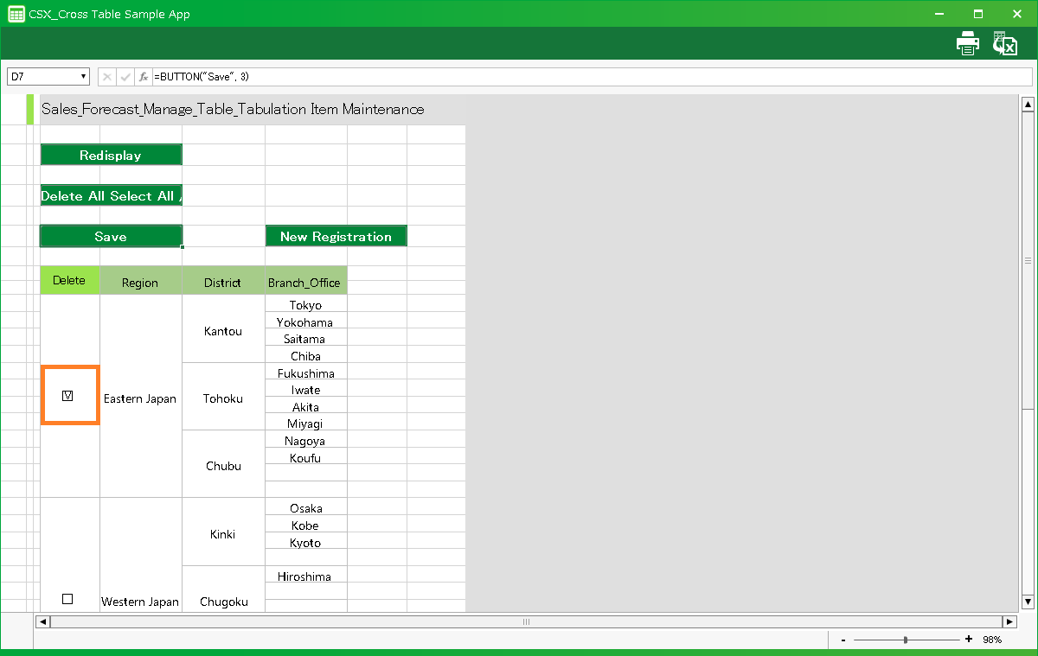This screenshot has width=1038, height=656.
Task: Click the zoom in plus icon
Action: coord(968,640)
